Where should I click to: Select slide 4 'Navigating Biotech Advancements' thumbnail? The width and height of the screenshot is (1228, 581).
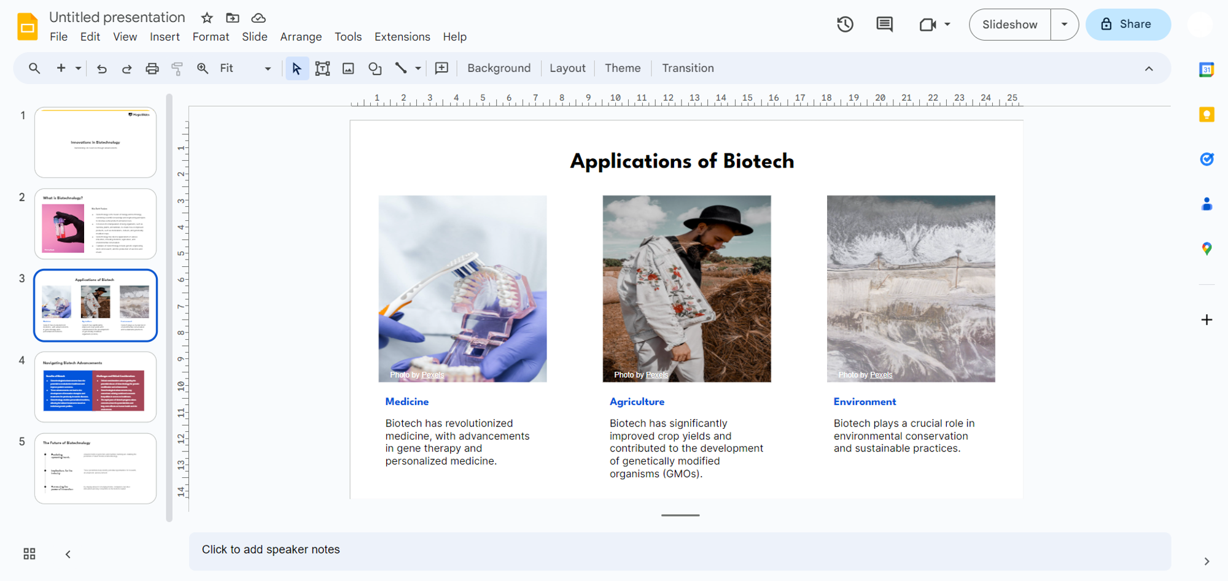pyautogui.click(x=95, y=387)
